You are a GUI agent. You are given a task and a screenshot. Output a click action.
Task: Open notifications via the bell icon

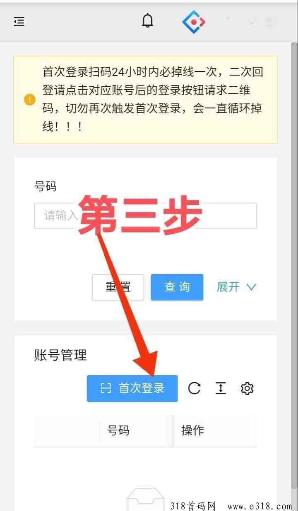147,21
